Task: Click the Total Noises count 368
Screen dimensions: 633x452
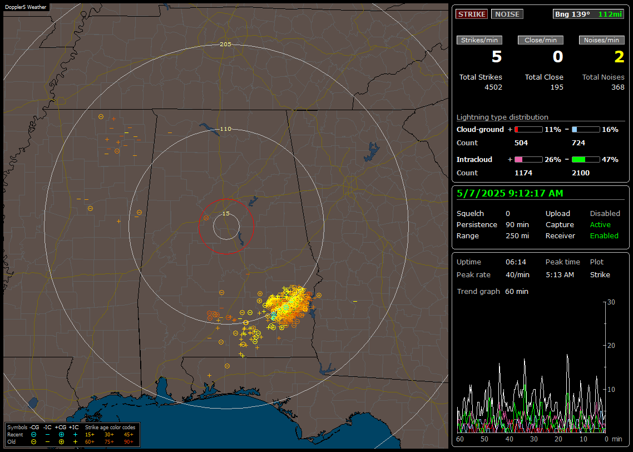Action: pyautogui.click(x=617, y=87)
